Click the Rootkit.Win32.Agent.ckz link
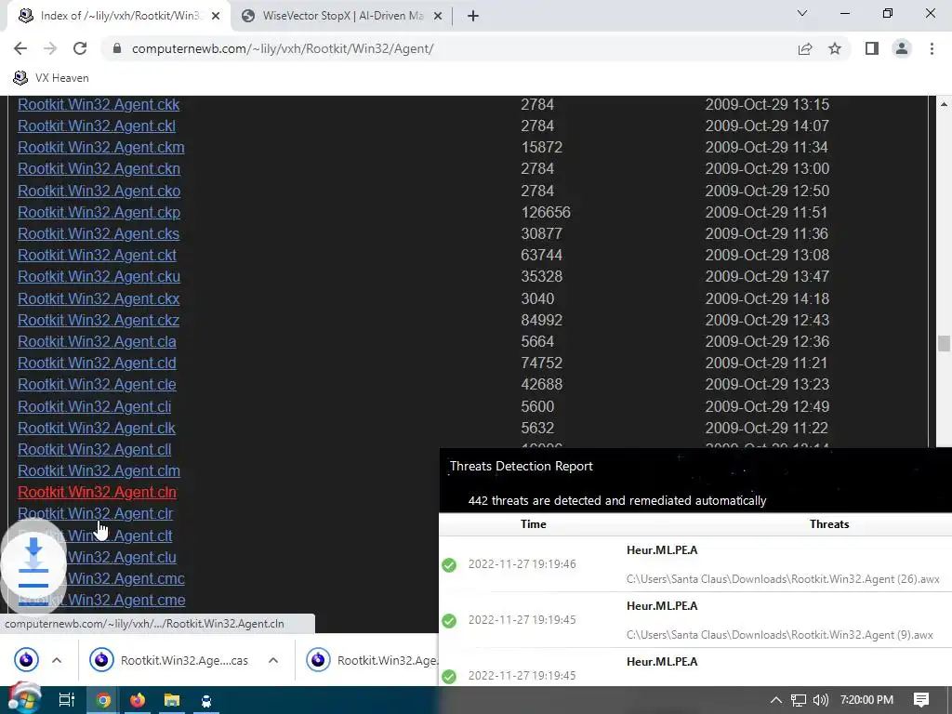The image size is (952, 714). [99, 320]
